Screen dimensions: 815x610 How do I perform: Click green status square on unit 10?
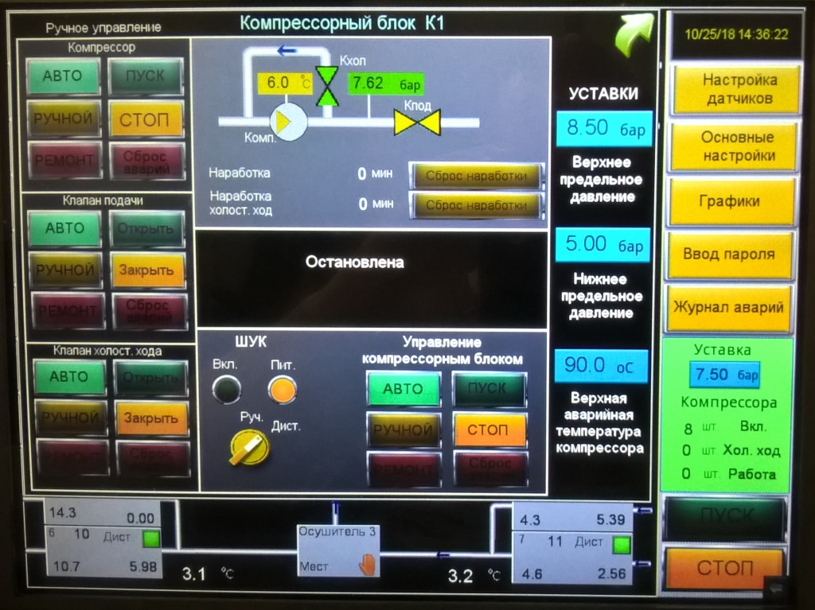pyautogui.click(x=150, y=539)
